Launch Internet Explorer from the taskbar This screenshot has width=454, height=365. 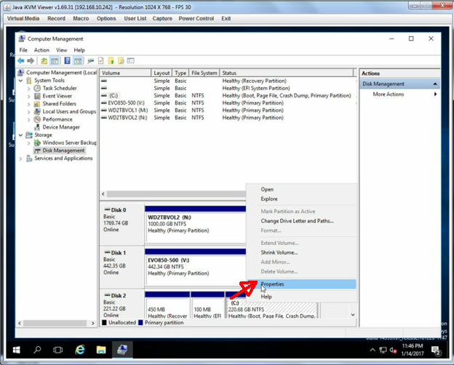(x=79, y=350)
